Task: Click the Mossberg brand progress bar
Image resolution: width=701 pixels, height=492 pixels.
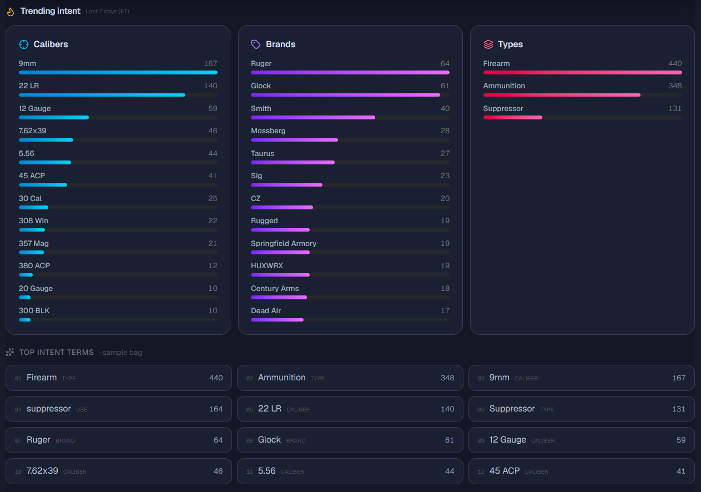Action: (350, 140)
